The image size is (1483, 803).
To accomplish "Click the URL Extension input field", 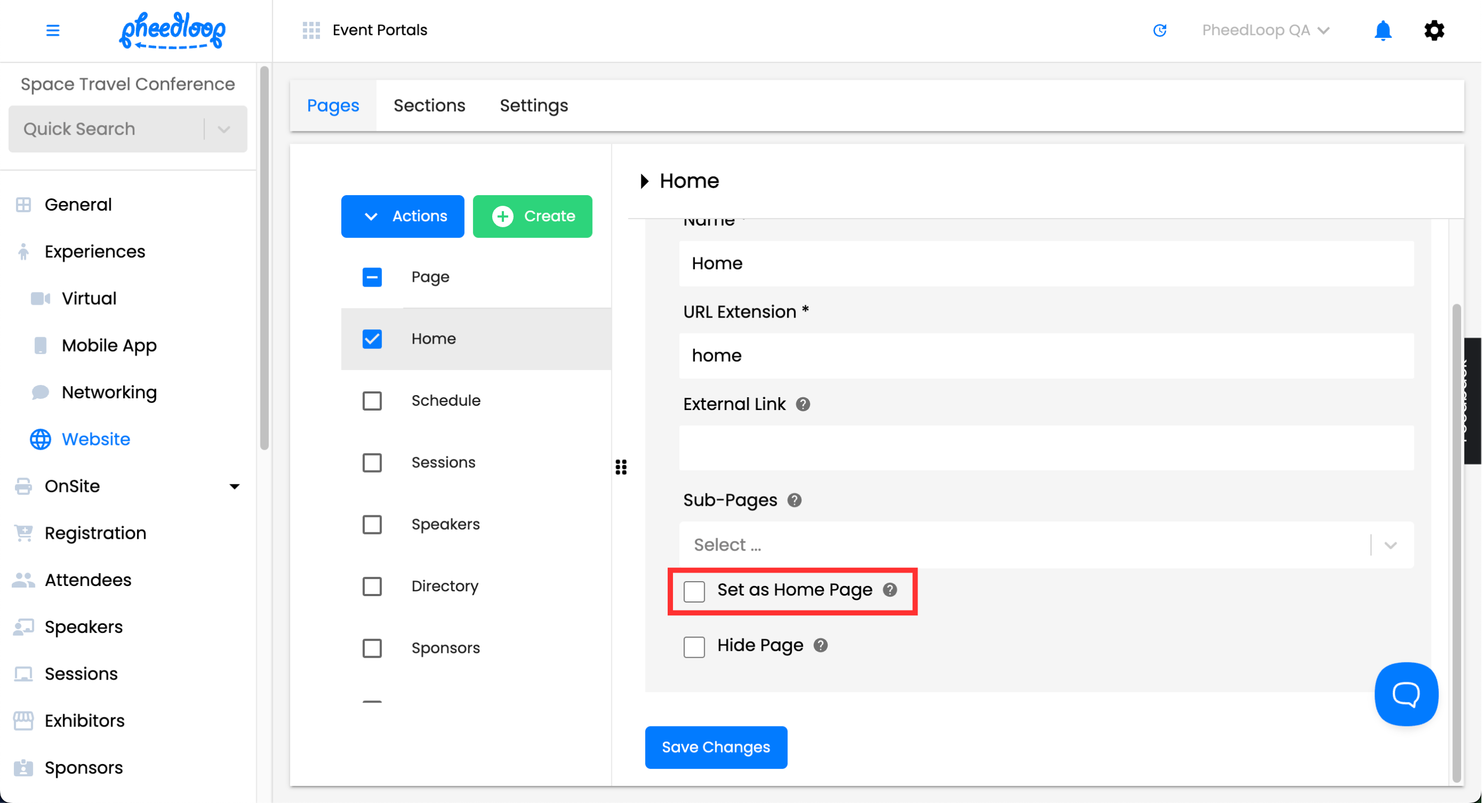I will pyautogui.click(x=1045, y=356).
